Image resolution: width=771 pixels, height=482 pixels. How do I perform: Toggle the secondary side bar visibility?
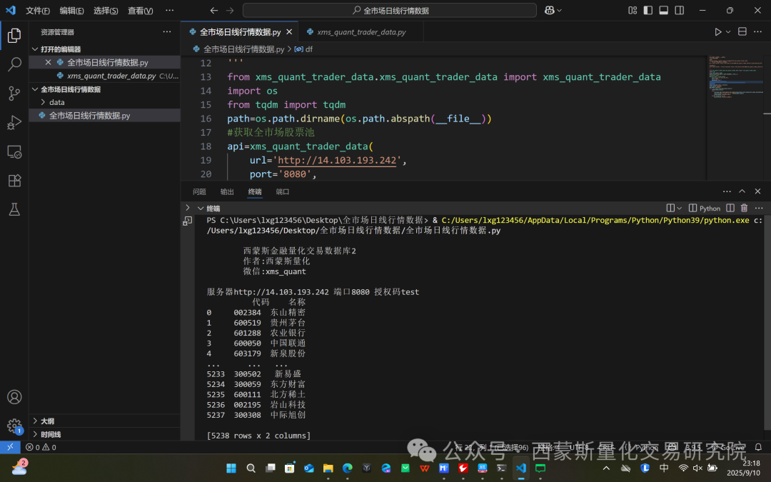(x=680, y=10)
